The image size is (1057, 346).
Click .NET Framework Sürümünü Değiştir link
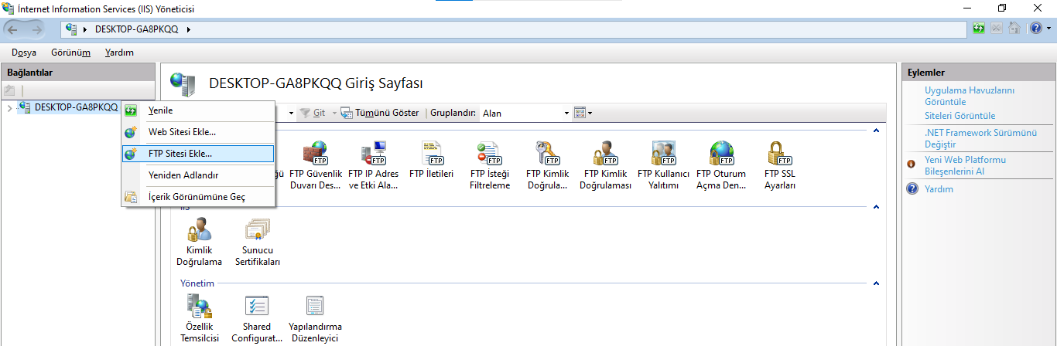click(x=980, y=138)
